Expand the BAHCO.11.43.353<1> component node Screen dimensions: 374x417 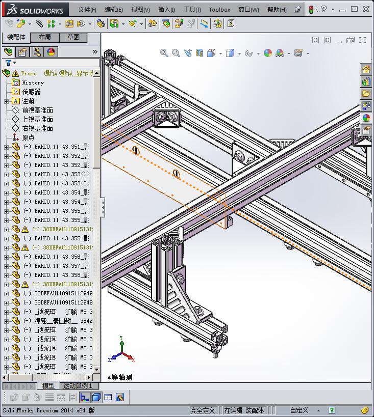[x=6, y=175]
